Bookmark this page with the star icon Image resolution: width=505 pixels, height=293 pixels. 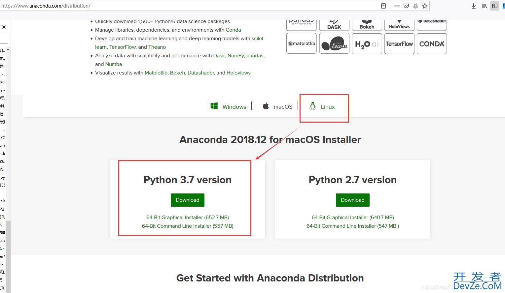point(425,6)
